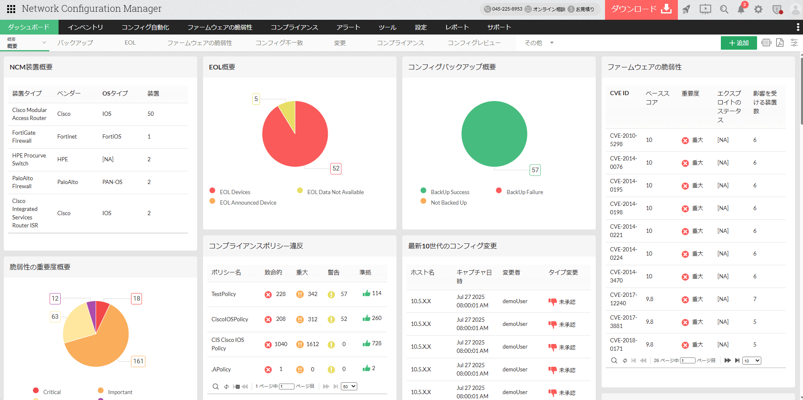Open the global search magnifier icon

tap(724, 9)
